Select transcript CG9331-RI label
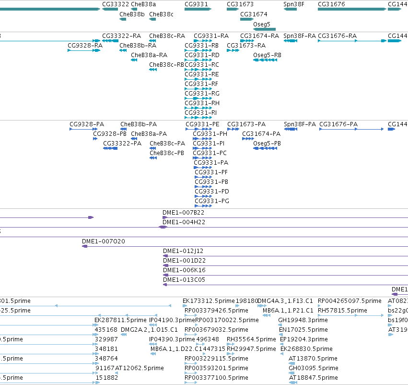Screen dimensions: 408x385 200,113
